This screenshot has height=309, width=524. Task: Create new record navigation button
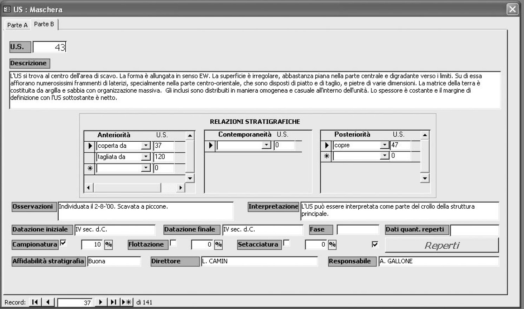click(126, 302)
